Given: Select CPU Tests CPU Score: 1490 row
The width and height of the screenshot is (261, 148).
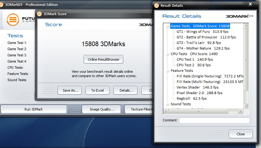Looking at the screenshot, I should [194, 54].
